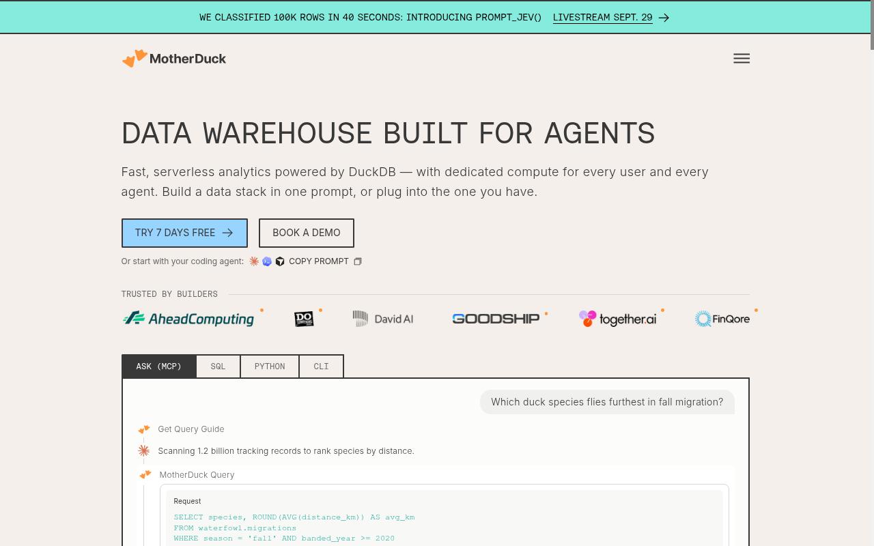Click the 'WHERE season = fall' code line
Image resolution: width=874 pixels, height=546 pixels.
284,538
